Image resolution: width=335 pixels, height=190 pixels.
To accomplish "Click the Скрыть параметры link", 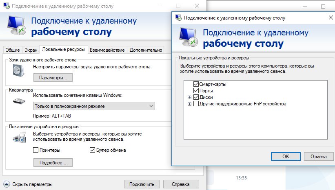I will 32,184.
